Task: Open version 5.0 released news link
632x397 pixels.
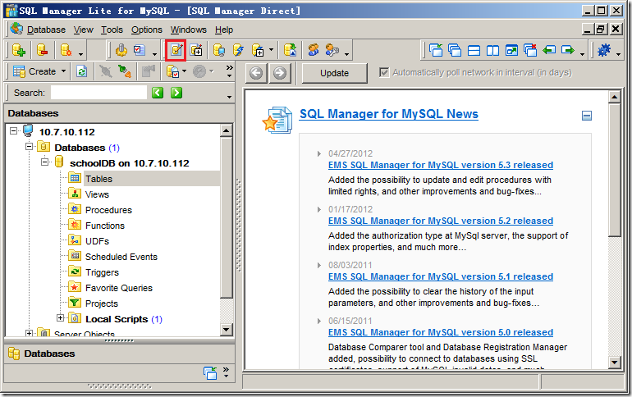Action: [x=441, y=332]
